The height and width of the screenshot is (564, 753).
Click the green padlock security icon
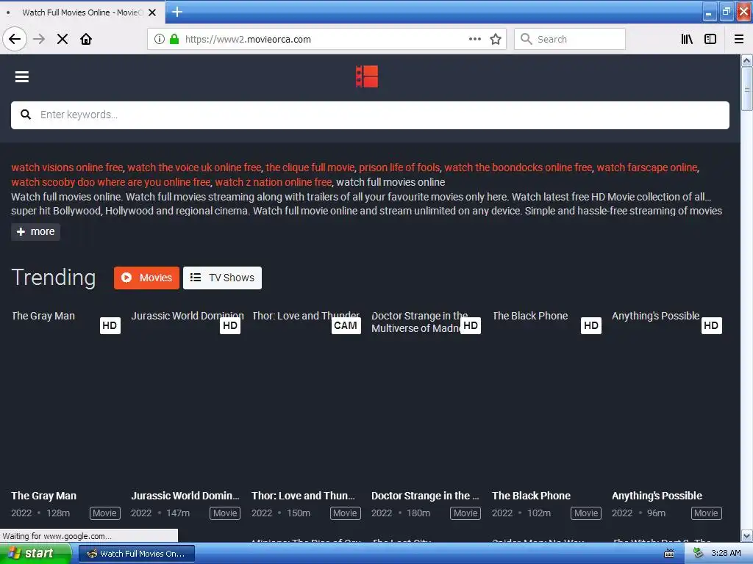pos(174,39)
